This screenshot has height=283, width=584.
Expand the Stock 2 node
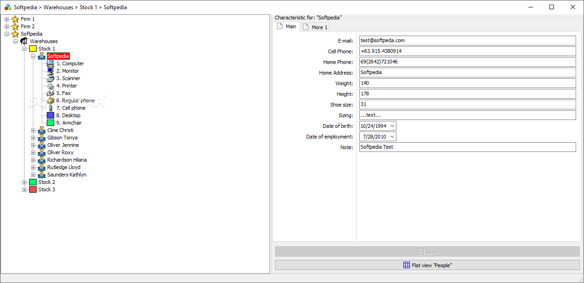pyautogui.click(x=24, y=182)
